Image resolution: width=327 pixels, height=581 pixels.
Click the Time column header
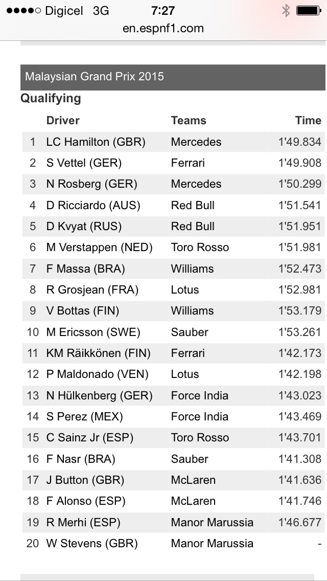click(x=308, y=121)
